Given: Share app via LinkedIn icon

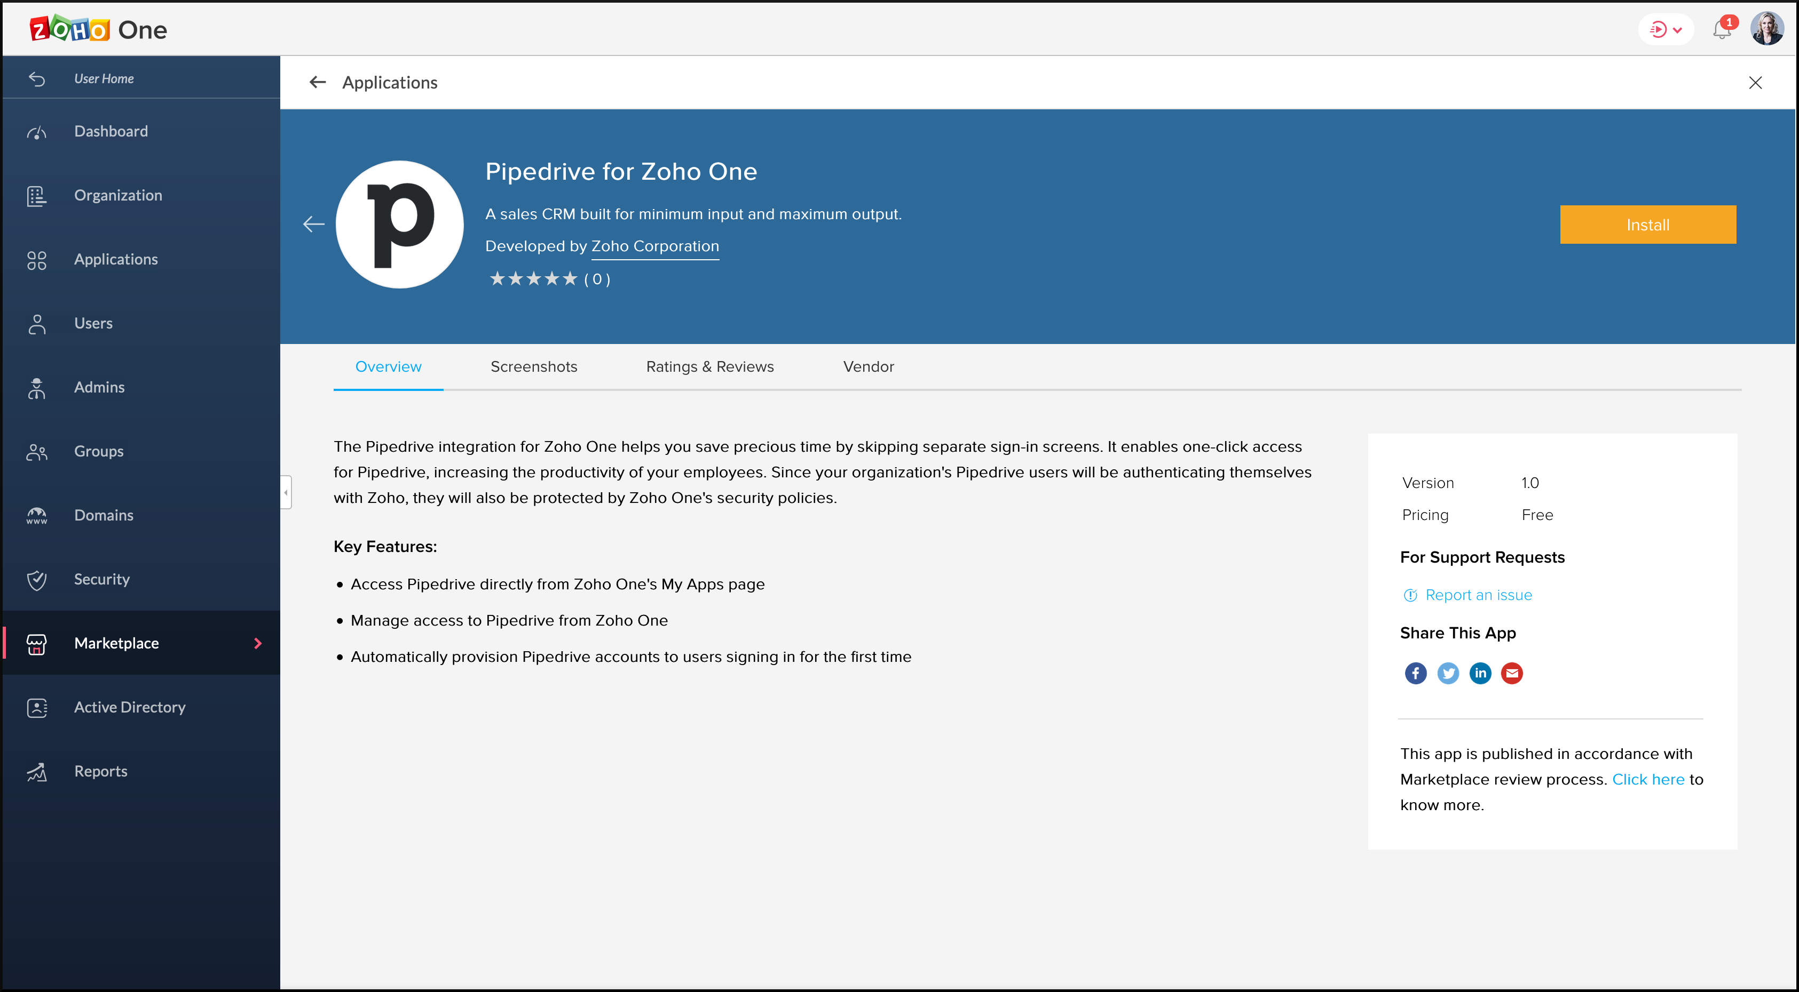Looking at the screenshot, I should coord(1480,672).
